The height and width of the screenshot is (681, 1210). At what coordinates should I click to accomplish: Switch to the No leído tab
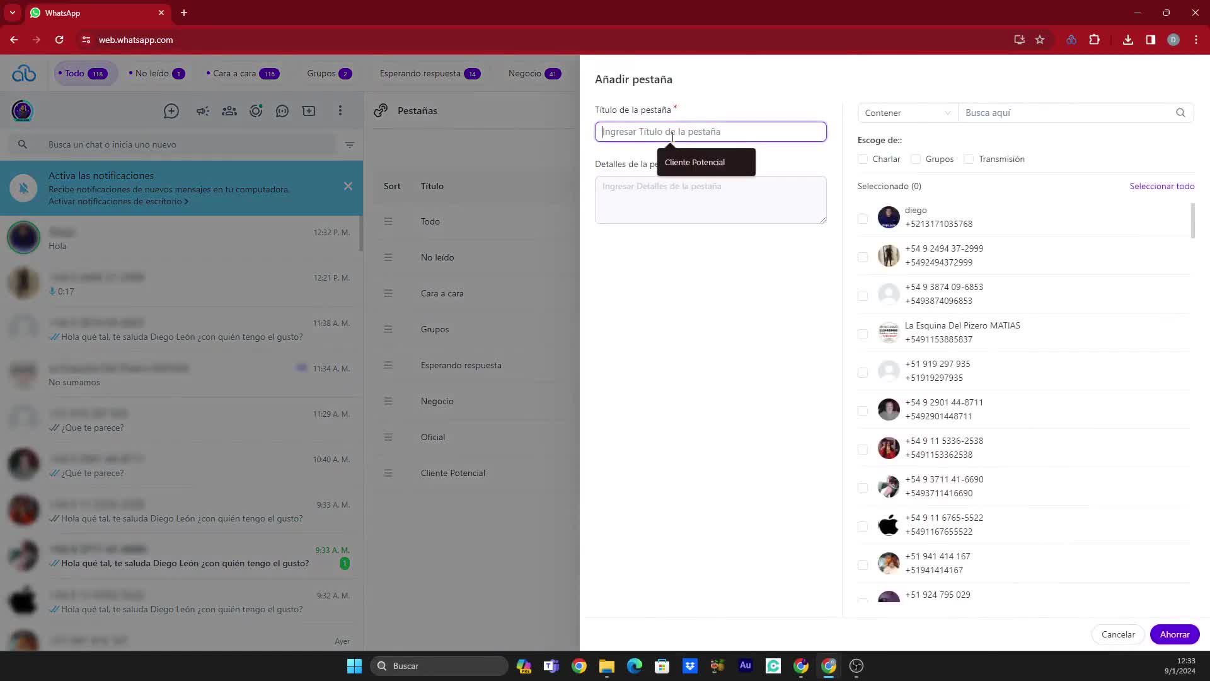click(157, 74)
